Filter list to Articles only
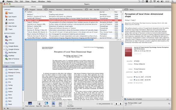 (x=52, y=10)
